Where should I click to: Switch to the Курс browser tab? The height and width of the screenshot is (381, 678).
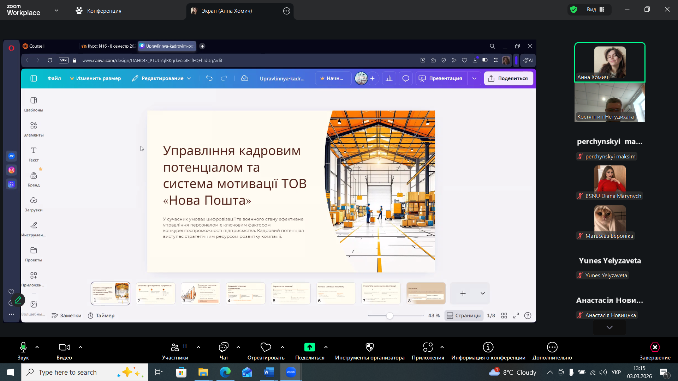[108, 46]
